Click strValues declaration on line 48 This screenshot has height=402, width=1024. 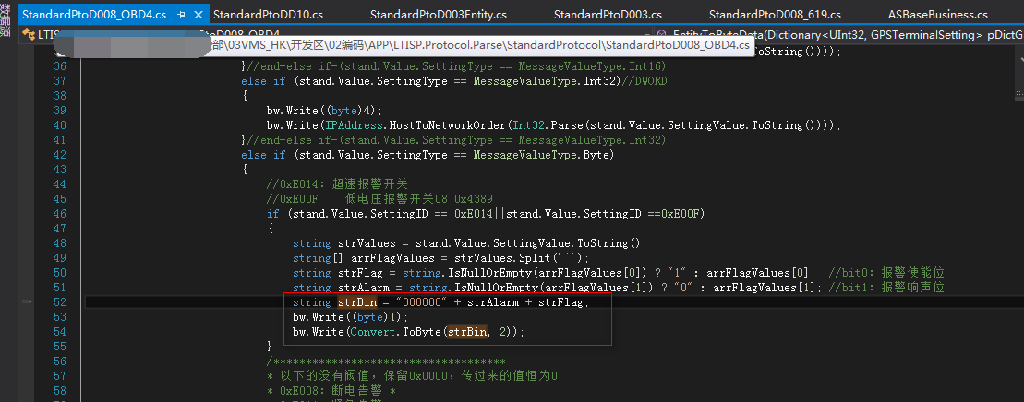[x=367, y=243]
